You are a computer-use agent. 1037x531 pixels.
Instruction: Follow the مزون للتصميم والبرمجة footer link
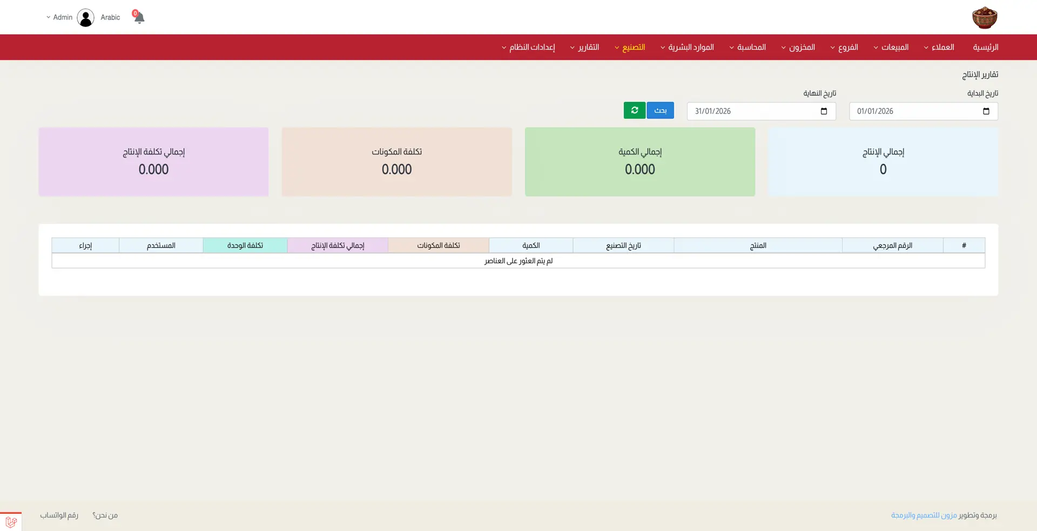pos(924,515)
